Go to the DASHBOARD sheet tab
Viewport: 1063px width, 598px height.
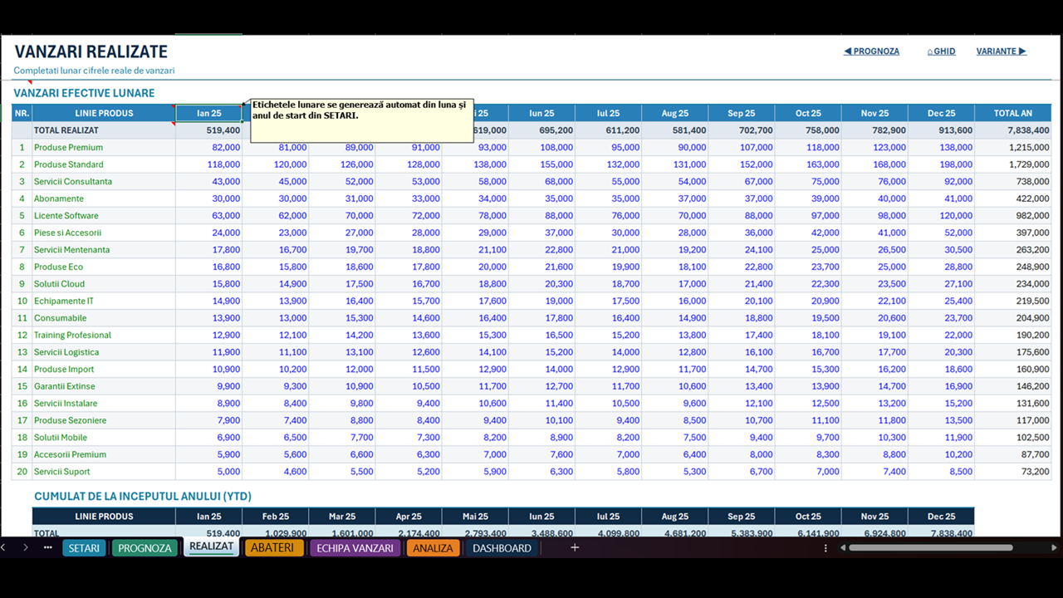502,548
